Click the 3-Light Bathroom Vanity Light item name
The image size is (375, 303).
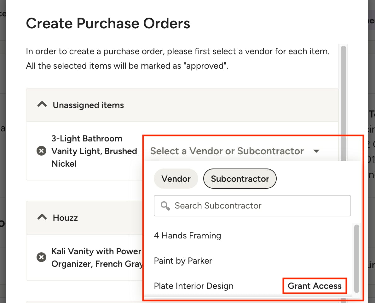[94, 151]
